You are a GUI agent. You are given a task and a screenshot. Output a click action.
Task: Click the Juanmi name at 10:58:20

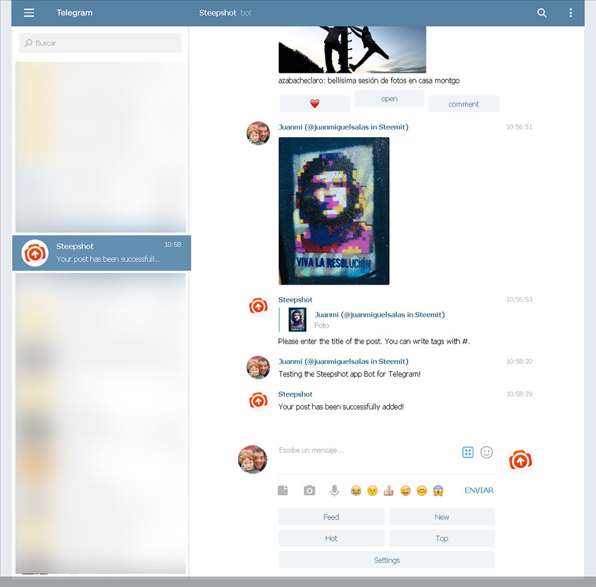(x=343, y=362)
